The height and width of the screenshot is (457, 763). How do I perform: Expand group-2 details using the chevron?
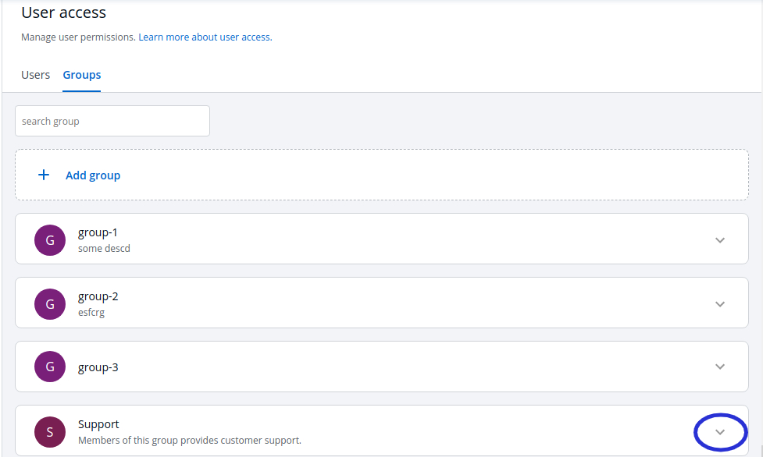click(720, 304)
